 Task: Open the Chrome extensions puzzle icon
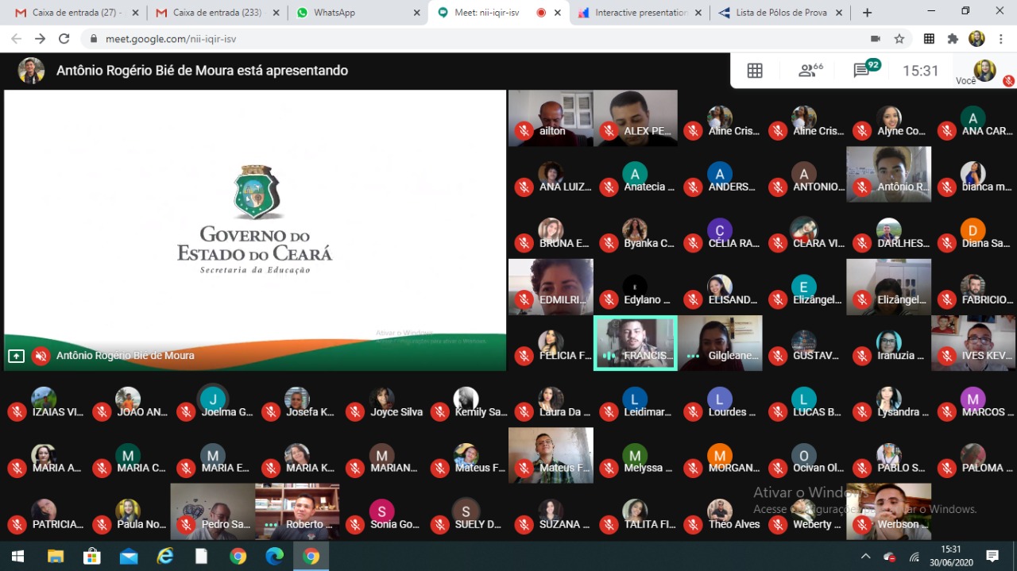pyautogui.click(x=953, y=39)
